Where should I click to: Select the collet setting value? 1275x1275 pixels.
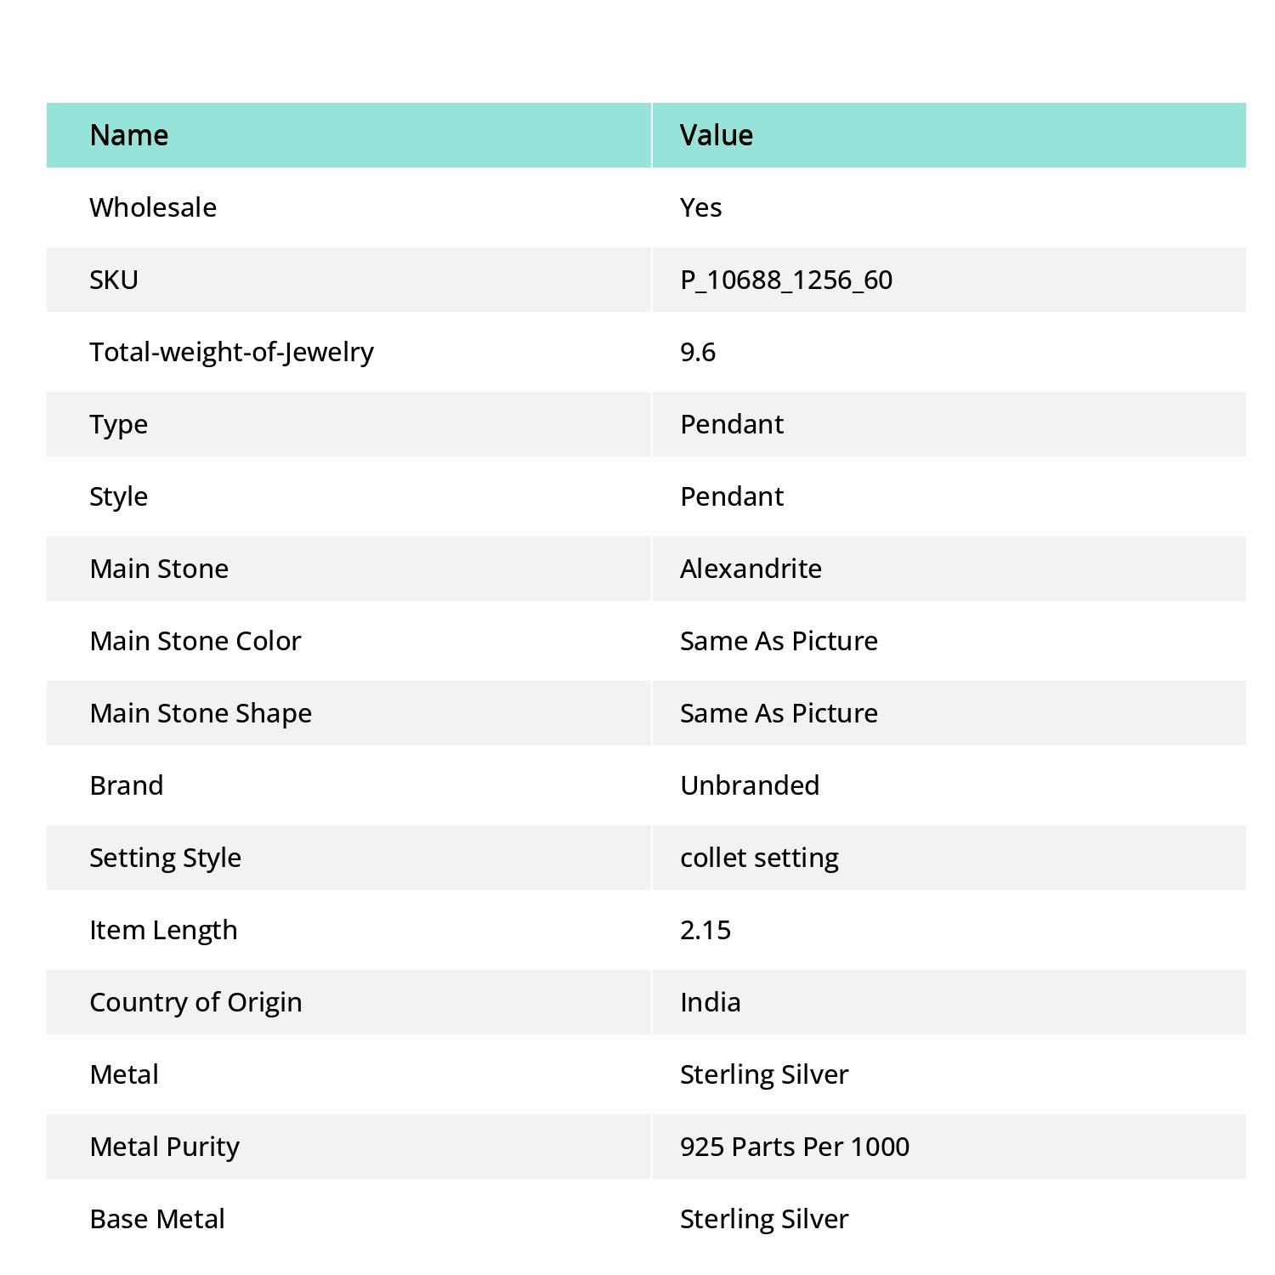[759, 858]
